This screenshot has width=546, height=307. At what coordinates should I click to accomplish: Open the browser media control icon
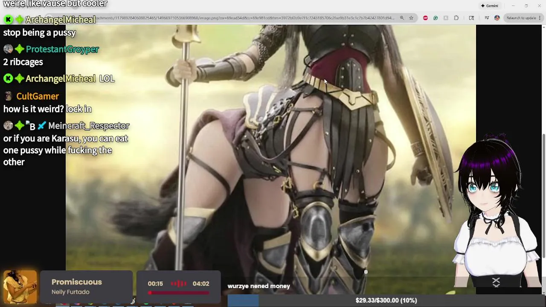click(x=487, y=18)
